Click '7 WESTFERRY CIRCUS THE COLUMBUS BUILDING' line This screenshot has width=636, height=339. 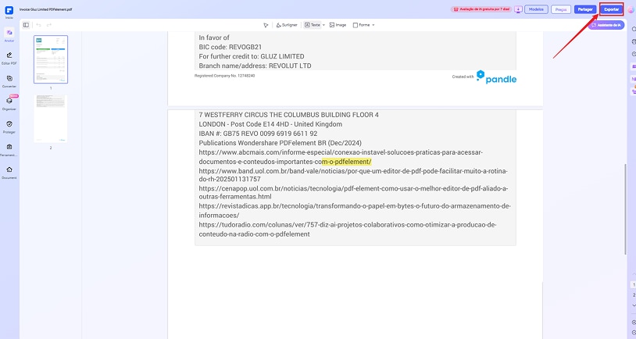[289, 115]
